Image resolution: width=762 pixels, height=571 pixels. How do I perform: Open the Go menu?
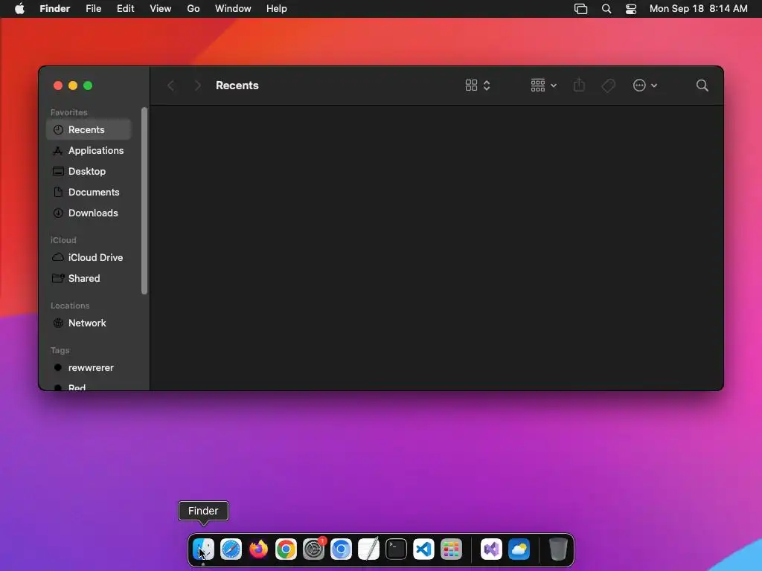click(193, 9)
